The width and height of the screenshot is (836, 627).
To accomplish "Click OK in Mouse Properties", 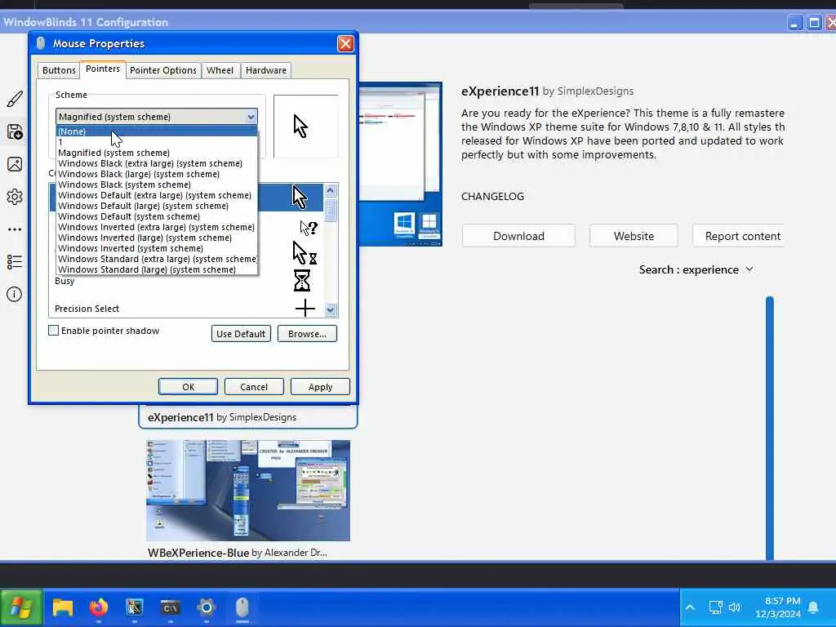I will point(189,387).
